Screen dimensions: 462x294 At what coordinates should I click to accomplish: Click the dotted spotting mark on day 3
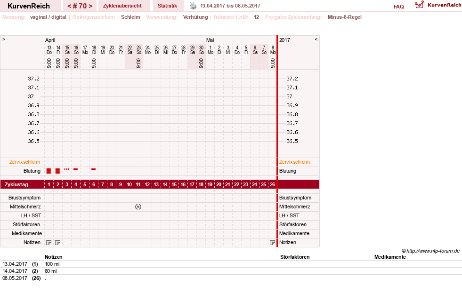point(66,169)
